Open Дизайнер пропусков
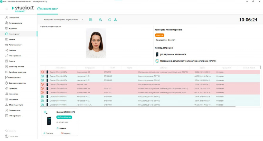263x141 pixels. (x=16, y=72)
